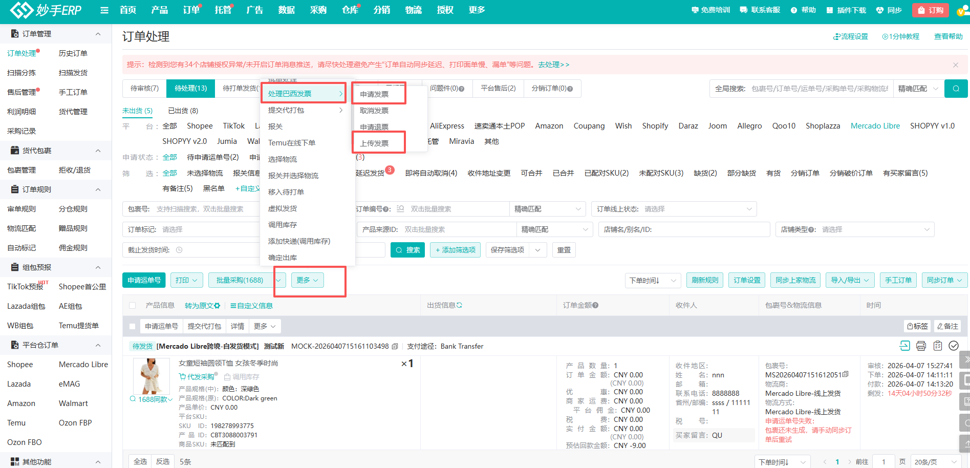970x468 pixels.
Task: Switch to the 待审核(7) tab
Action: point(144,88)
